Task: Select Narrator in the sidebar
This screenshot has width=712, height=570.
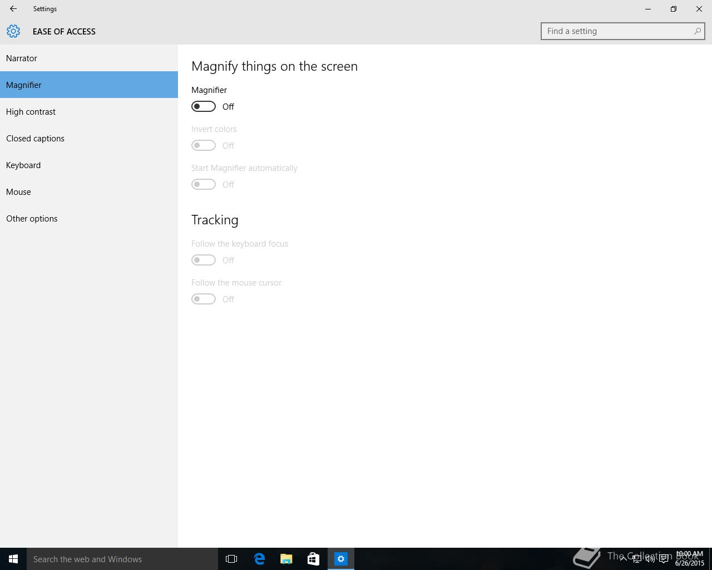Action: 89,58
